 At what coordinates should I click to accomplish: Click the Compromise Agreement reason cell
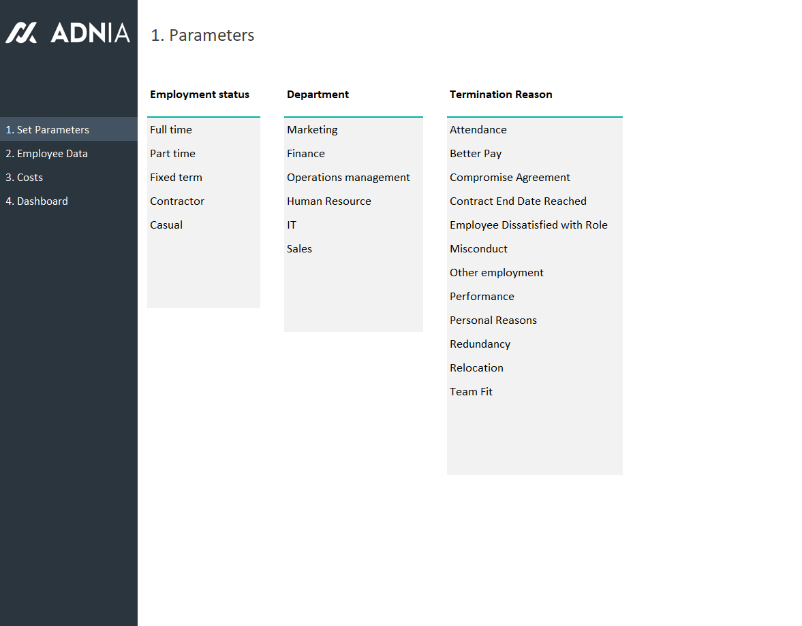point(510,177)
